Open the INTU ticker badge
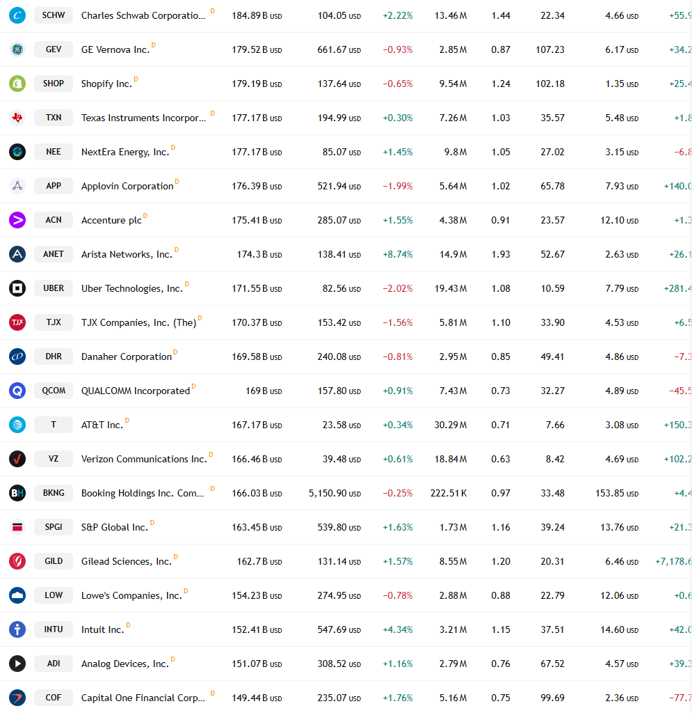The image size is (692, 713). pos(54,629)
